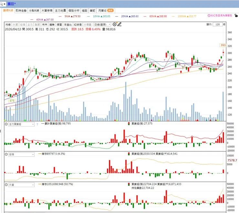Switch to the 追蹤 tab
This screenshot has height=213, width=239.
coord(85,11)
